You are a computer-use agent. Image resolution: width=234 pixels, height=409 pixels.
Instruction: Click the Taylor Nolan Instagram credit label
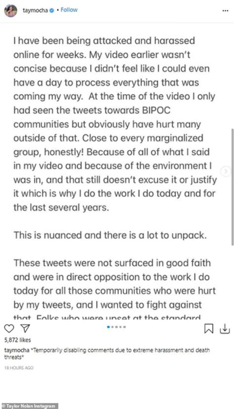pyautogui.click(x=29, y=406)
